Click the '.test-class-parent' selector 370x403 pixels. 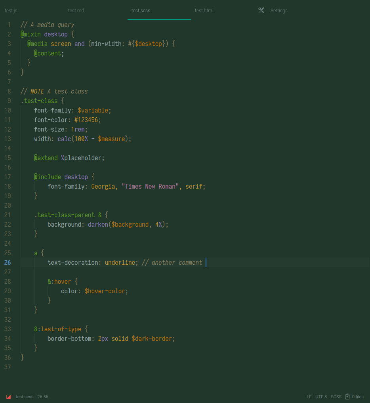[65, 215]
